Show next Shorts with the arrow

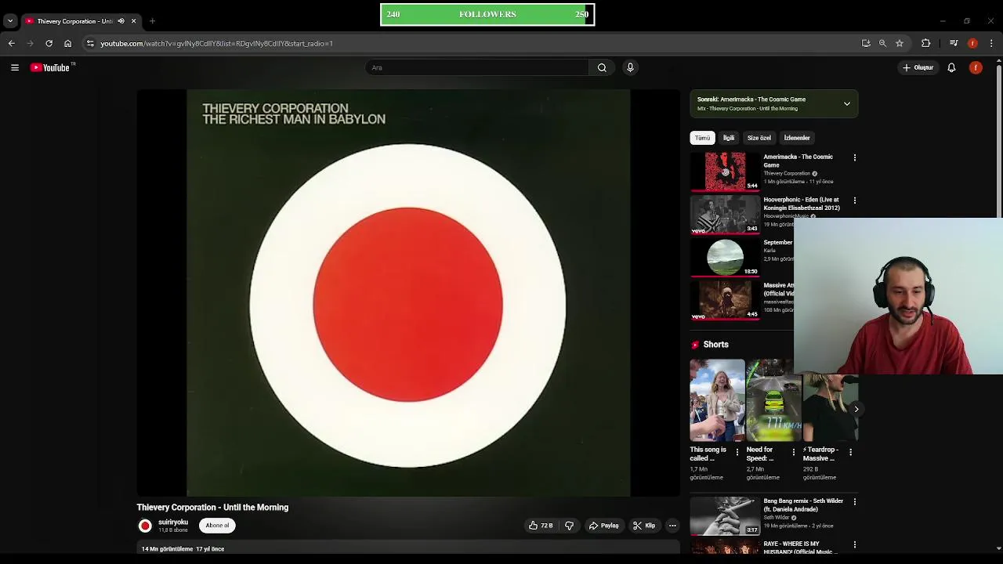pos(856,409)
